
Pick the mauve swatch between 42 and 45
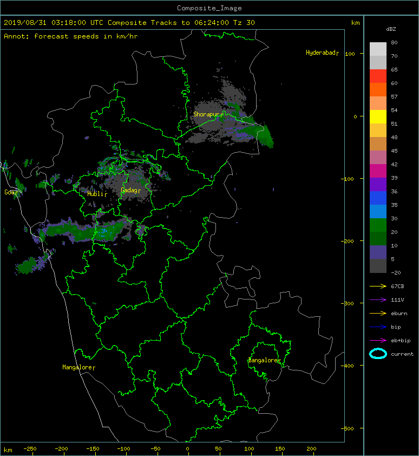click(x=378, y=158)
